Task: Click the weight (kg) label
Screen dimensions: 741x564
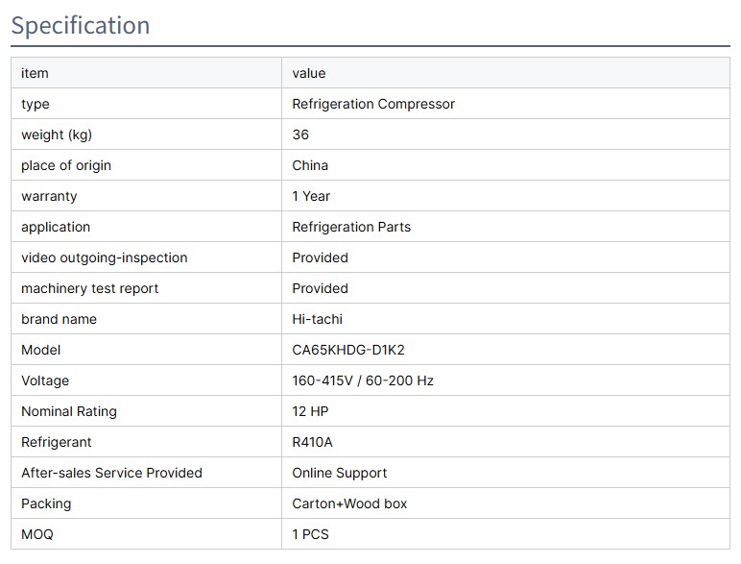Action: pyautogui.click(x=57, y=135)
